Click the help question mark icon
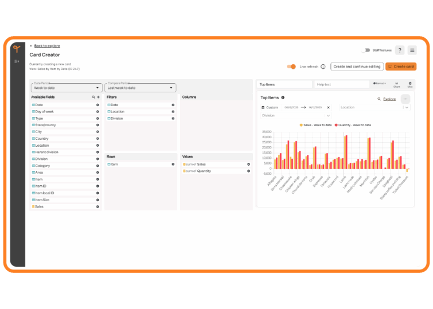The height and width of the screenshot is (309, 433). (x=400, y=50)
